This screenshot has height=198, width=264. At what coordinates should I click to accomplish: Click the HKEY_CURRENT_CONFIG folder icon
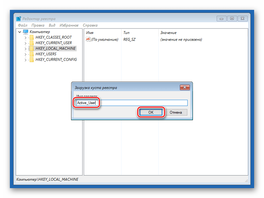[x=32, y=60]
